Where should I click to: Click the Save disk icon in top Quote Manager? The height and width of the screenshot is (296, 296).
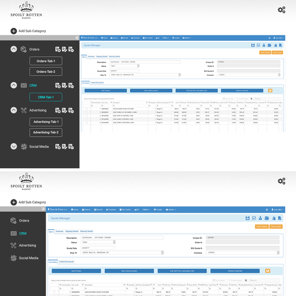point(253,45)
